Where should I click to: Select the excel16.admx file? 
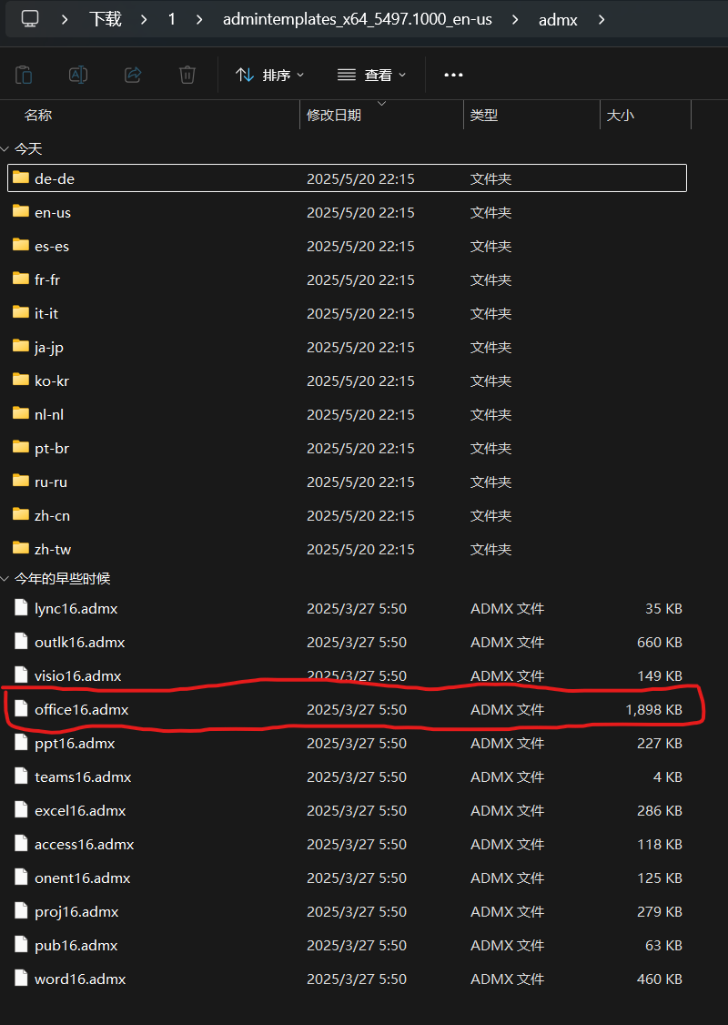[x=80, y=810]
